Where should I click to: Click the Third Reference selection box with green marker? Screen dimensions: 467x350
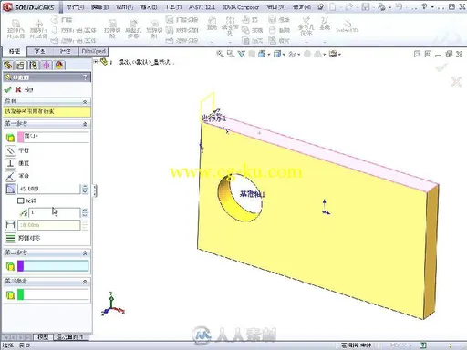pos(53,294)
